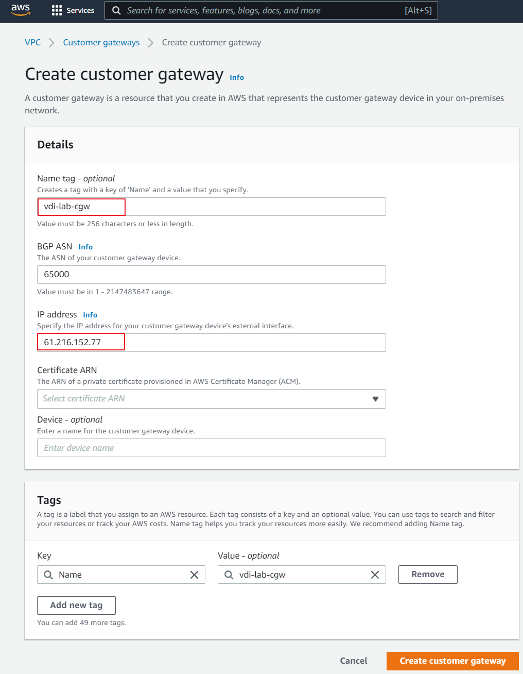
Task: Click the magnifier icon in Key field
Action: click(48, 575)
